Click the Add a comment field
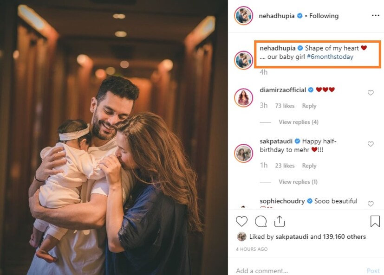 [x=297, y=271]
